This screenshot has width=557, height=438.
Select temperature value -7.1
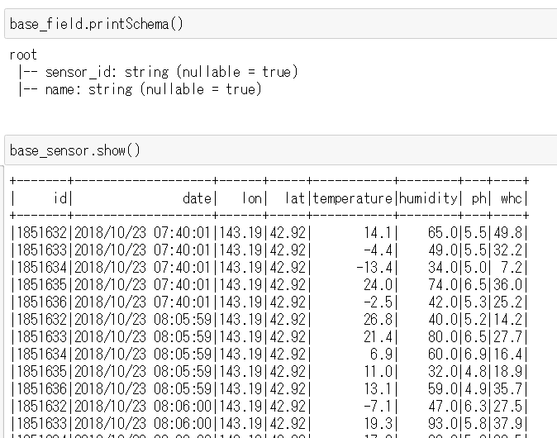pos(378,407)
